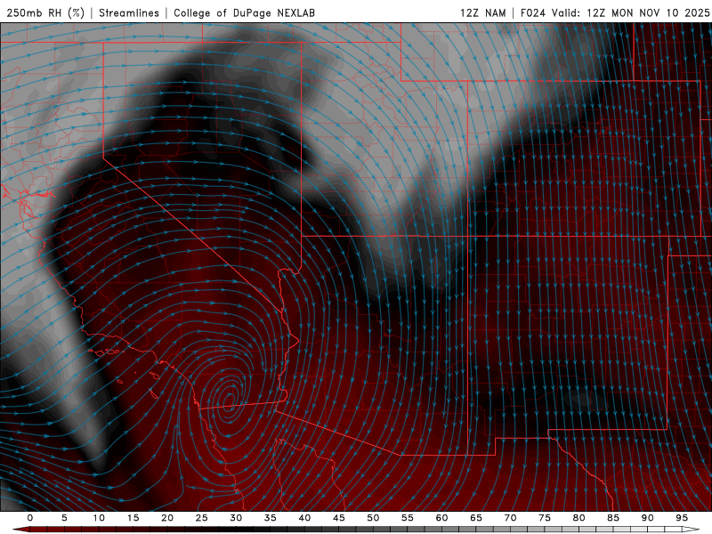This screenshot has height=534, width=712.
Task: Click the "F024" forecast hour text
Action: (x=533, y=12)
